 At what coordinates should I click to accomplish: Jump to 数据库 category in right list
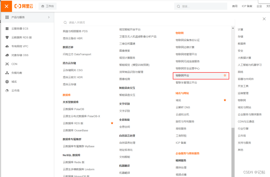pyautogui.click(x=242, y=44)
